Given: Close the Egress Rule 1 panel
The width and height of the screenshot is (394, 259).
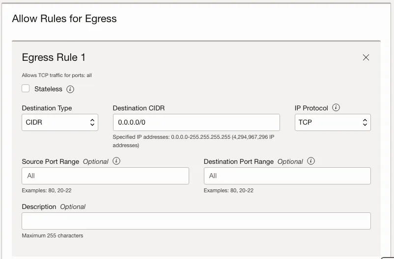Looking at the screenshot, I should pos(366,57).
